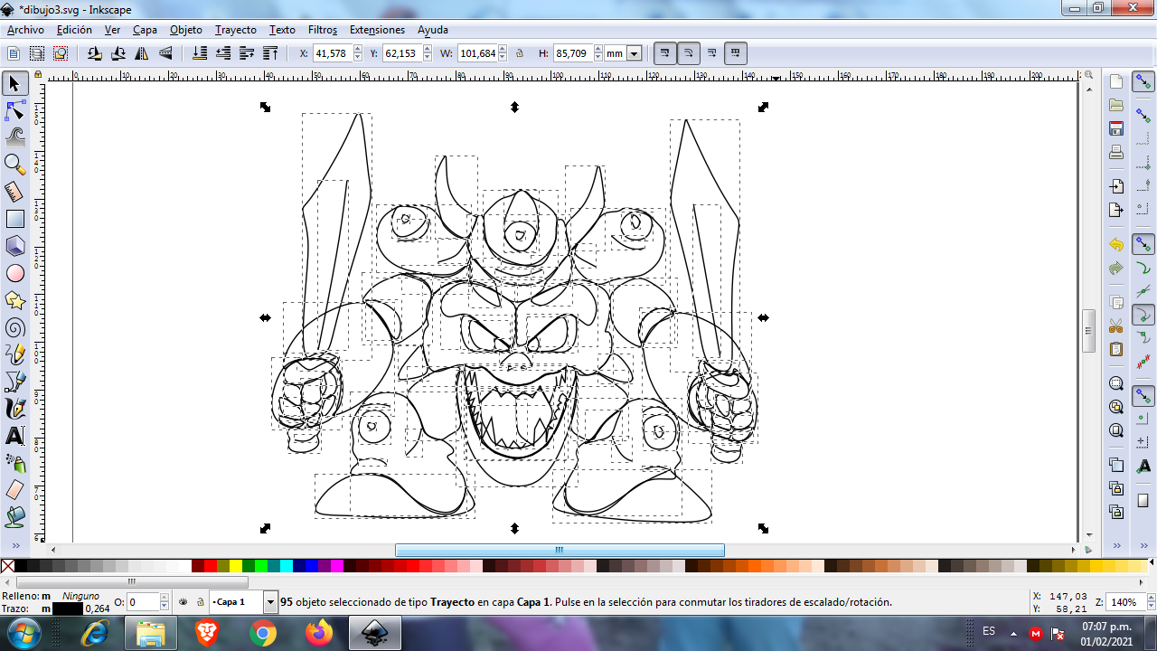Select the Ellipse circle tool
The width and height of the screenshot is (1157, 651).
(14, 273)
